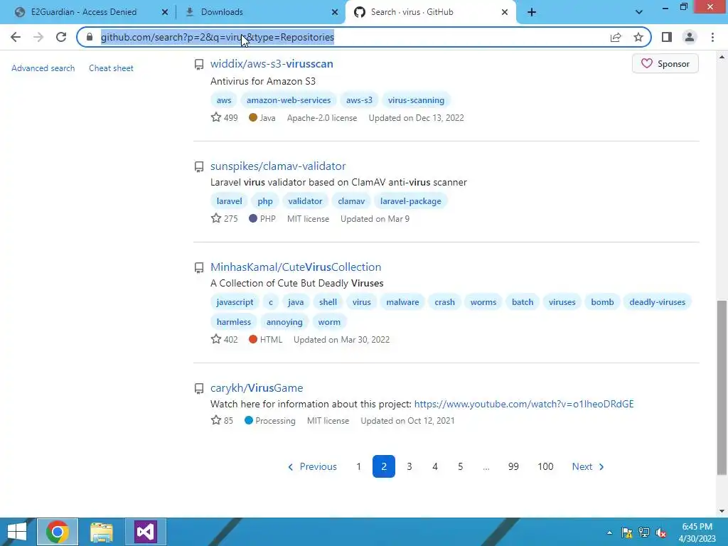The height and width of the screenshot is (546, 728).
Task: Select the malware topic tag
Action: [x=402, y=302]
